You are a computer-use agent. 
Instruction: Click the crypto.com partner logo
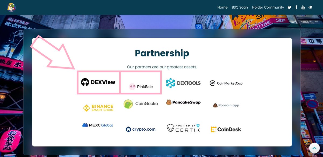[x=141, y=129]
